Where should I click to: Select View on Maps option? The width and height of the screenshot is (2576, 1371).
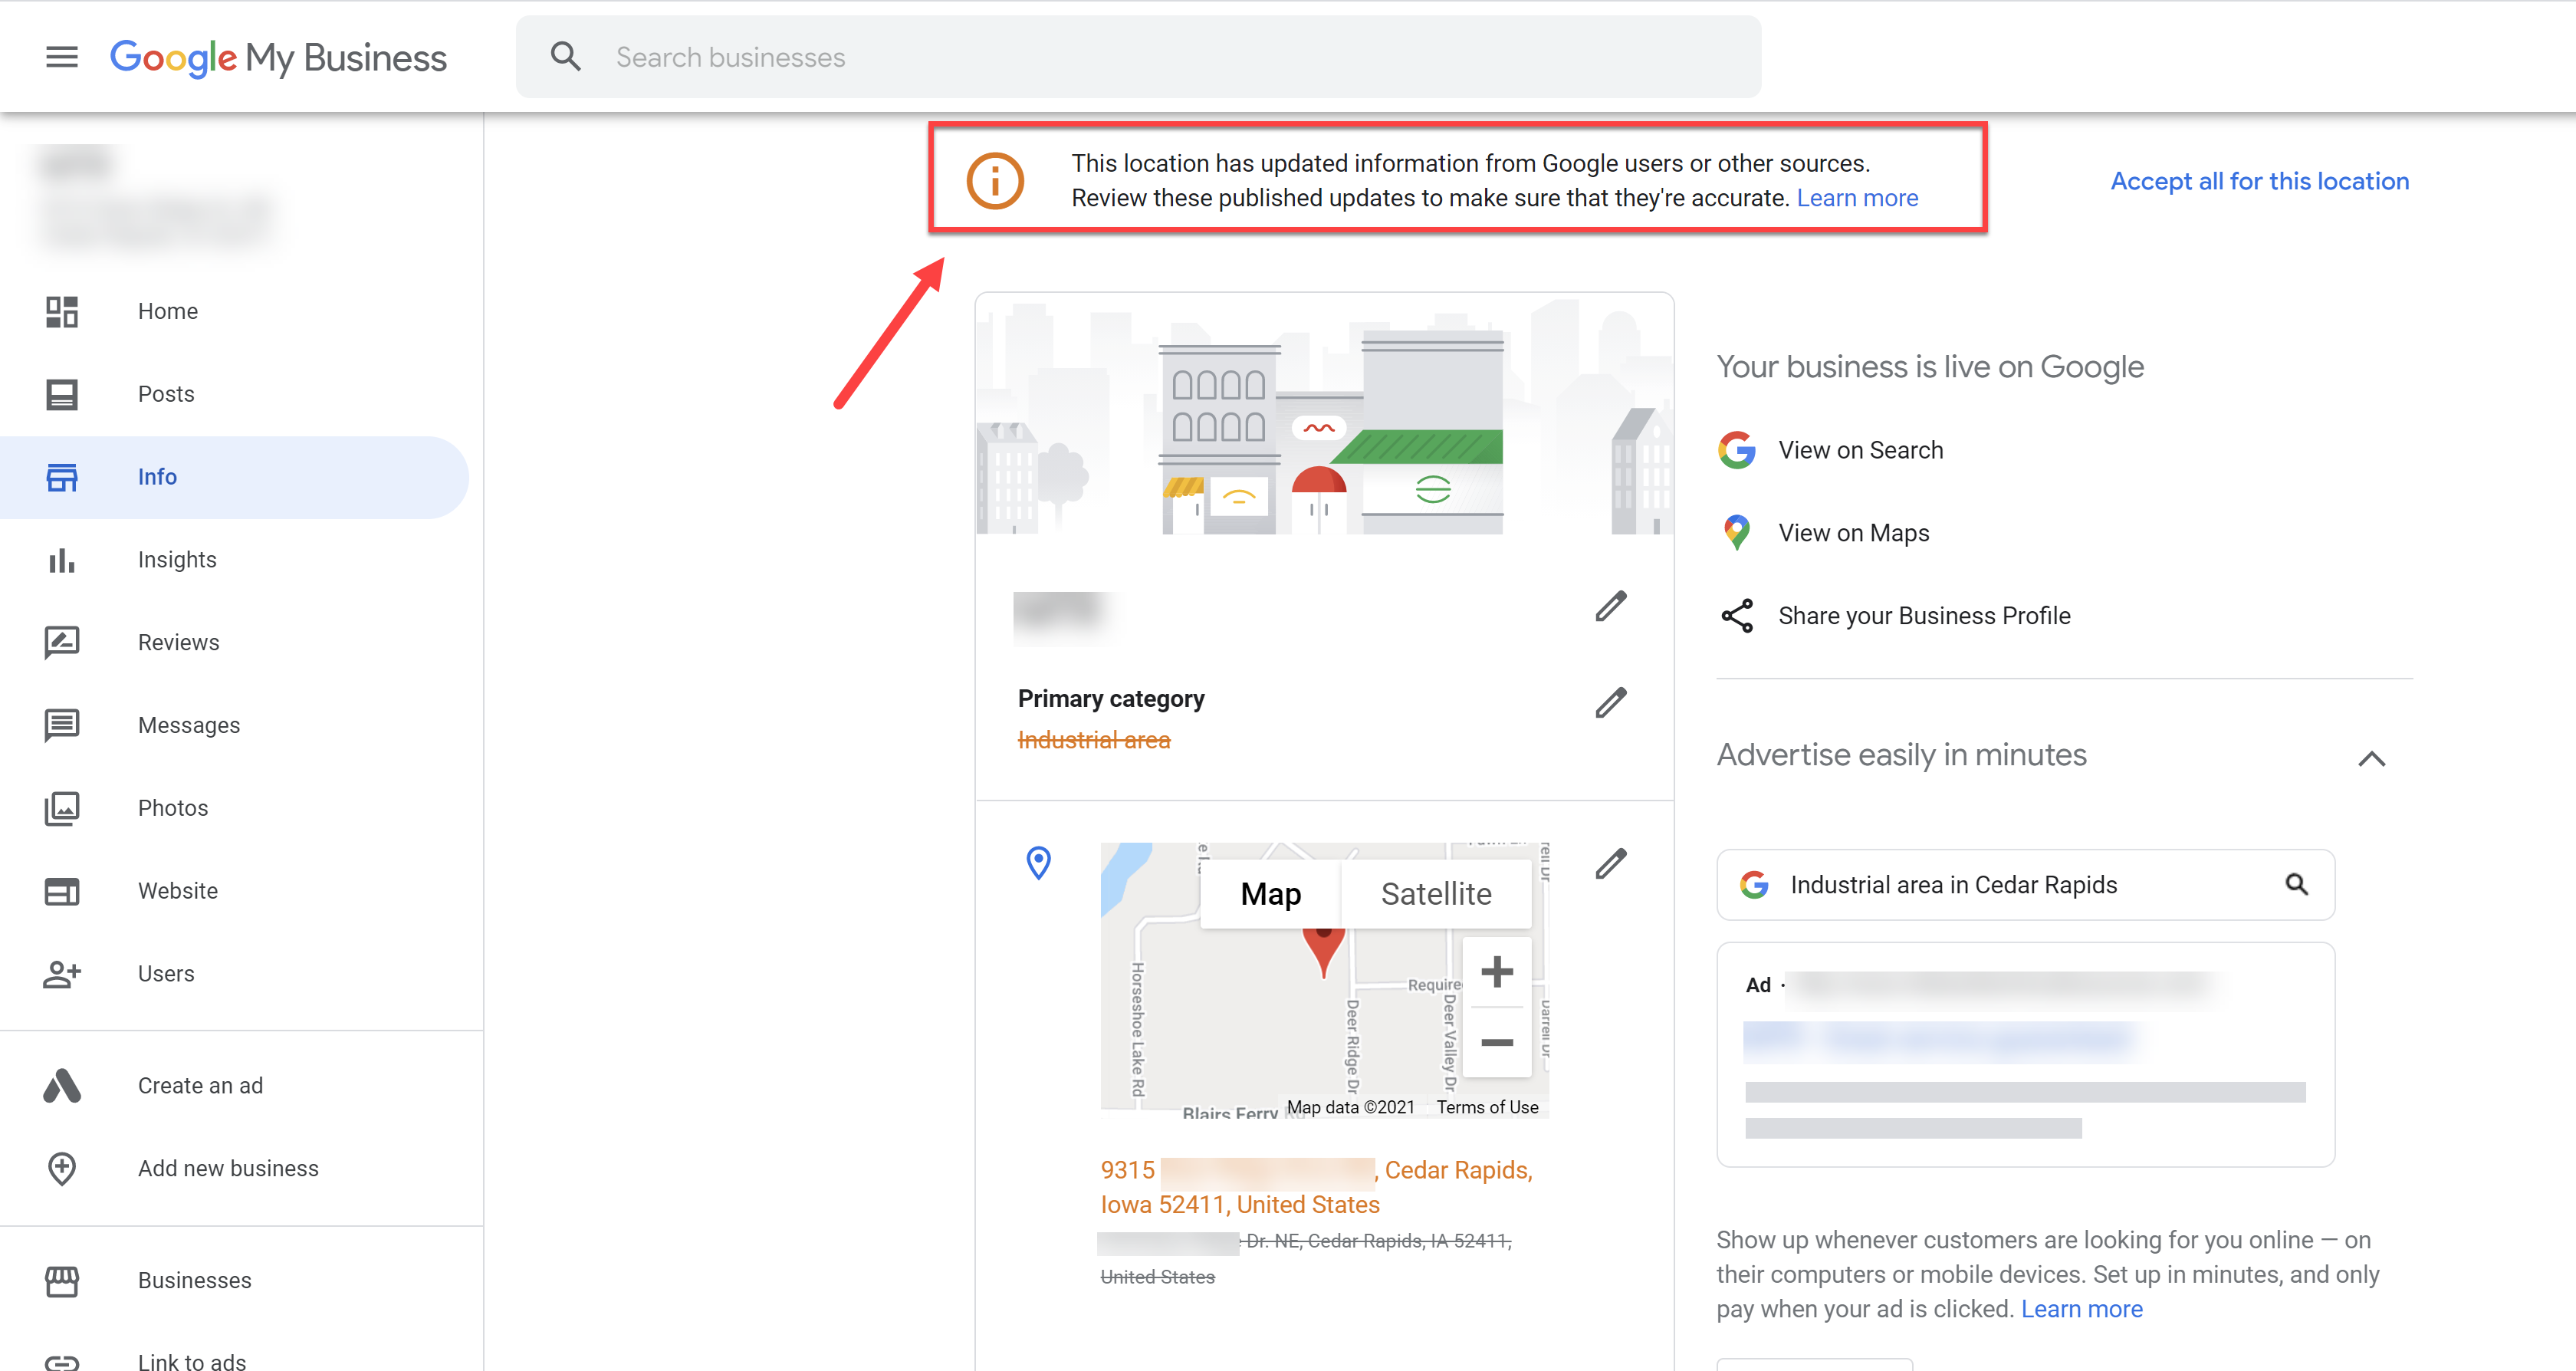tap(1854, 531)
